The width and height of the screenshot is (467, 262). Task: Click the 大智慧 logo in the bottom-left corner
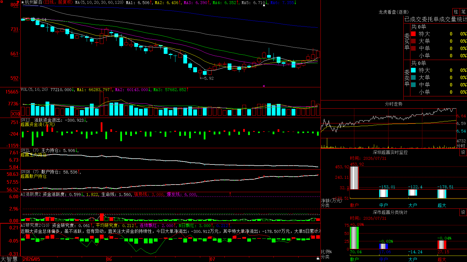[x=9, y=259]
